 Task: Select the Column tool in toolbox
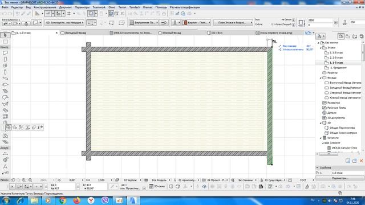pos(5,72)
